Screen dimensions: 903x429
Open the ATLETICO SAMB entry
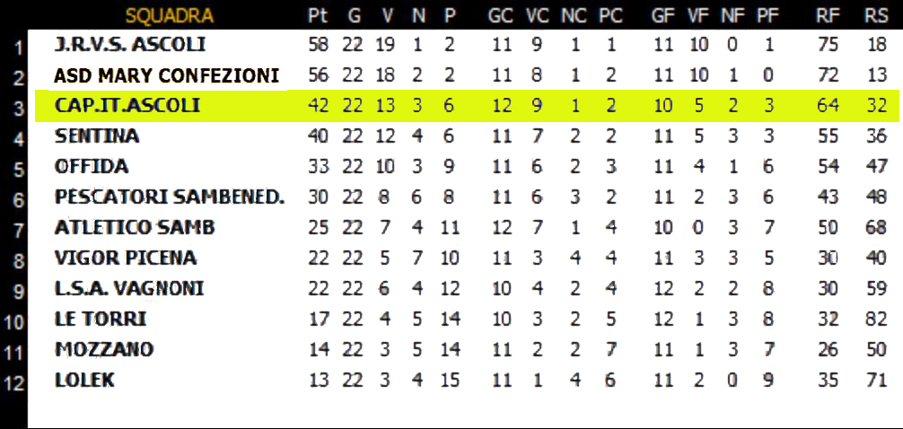[x=134, y=227]
